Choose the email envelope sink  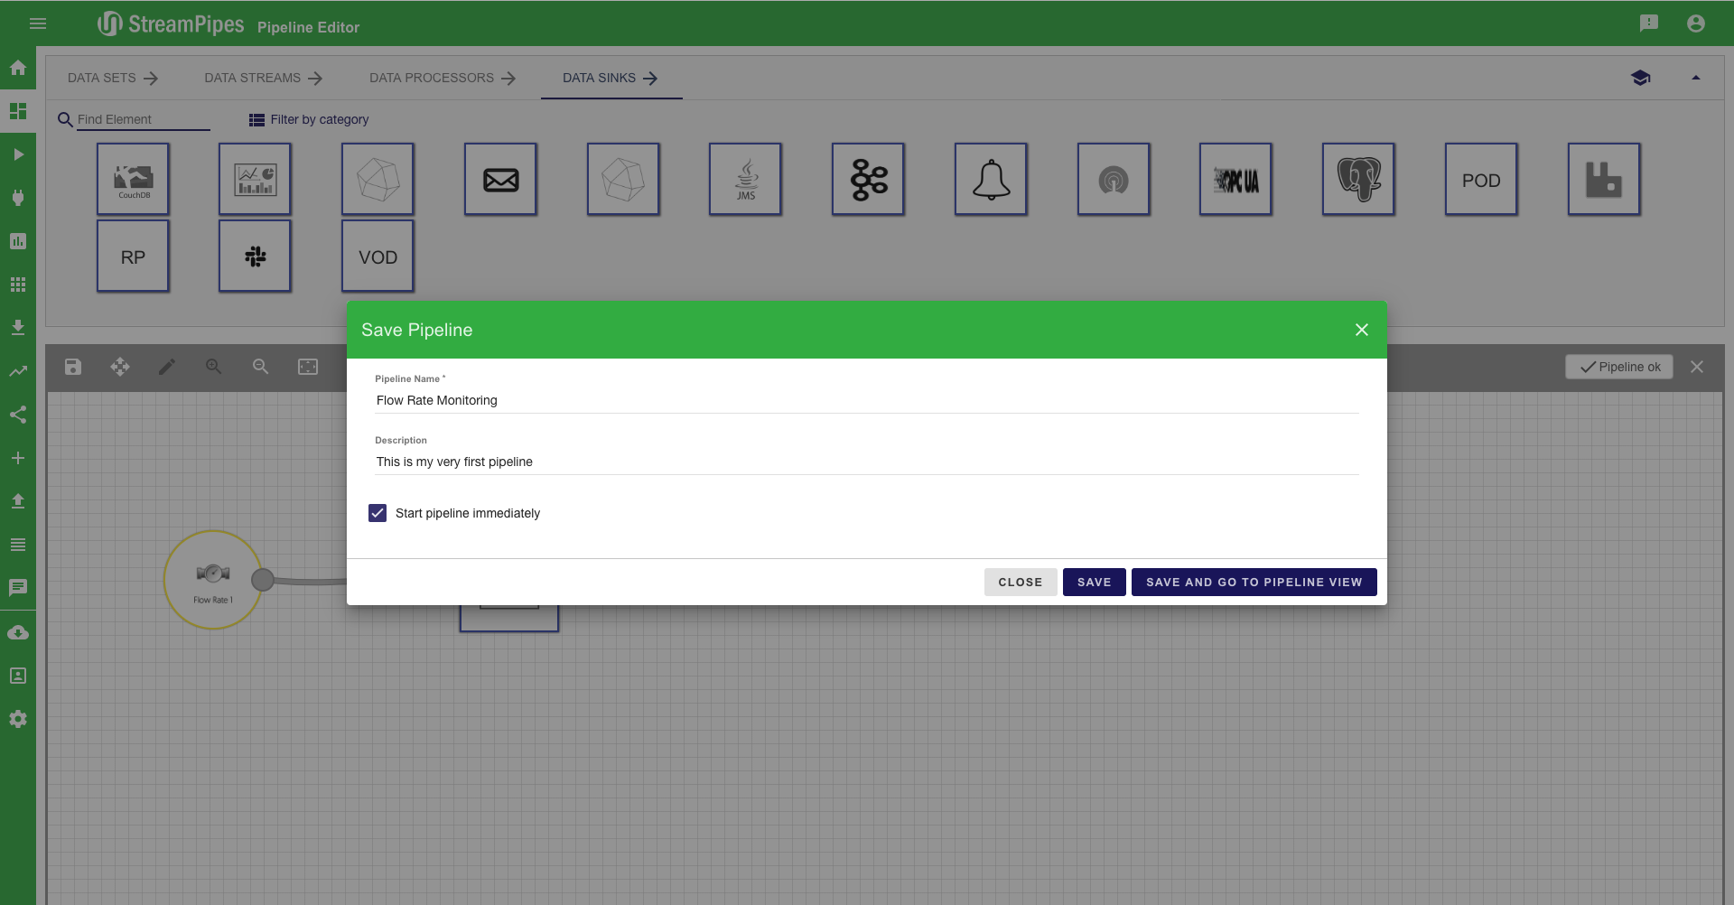[500, 179]
